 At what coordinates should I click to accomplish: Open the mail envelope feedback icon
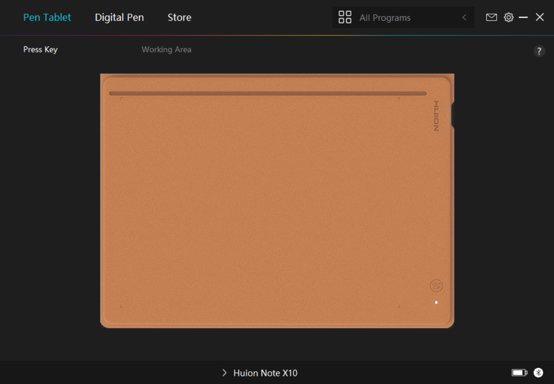tap(491, 18)
